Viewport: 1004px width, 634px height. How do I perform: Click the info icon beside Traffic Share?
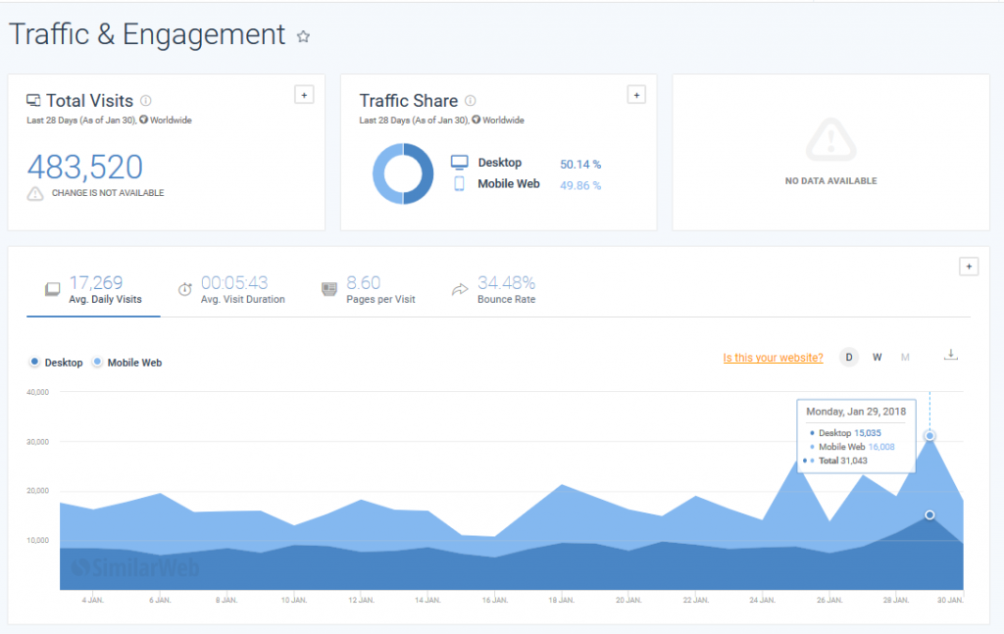pyautogui.click(x=470, y=101)
